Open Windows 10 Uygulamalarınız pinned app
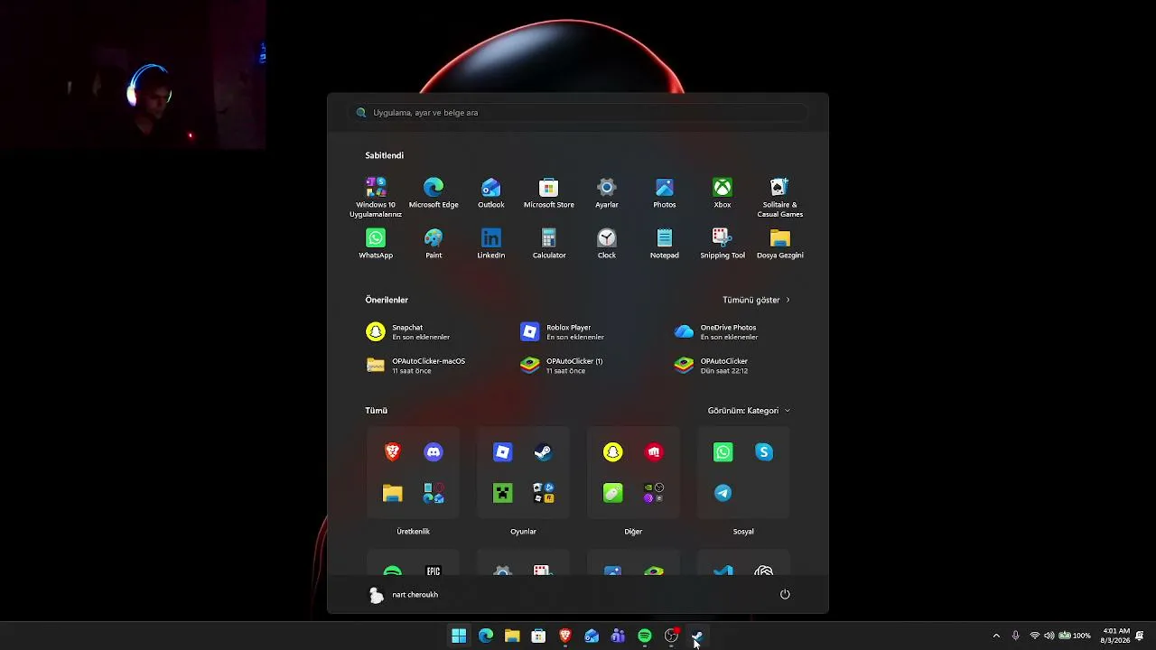The image size is (1156, 650). [x=376, y=198]
